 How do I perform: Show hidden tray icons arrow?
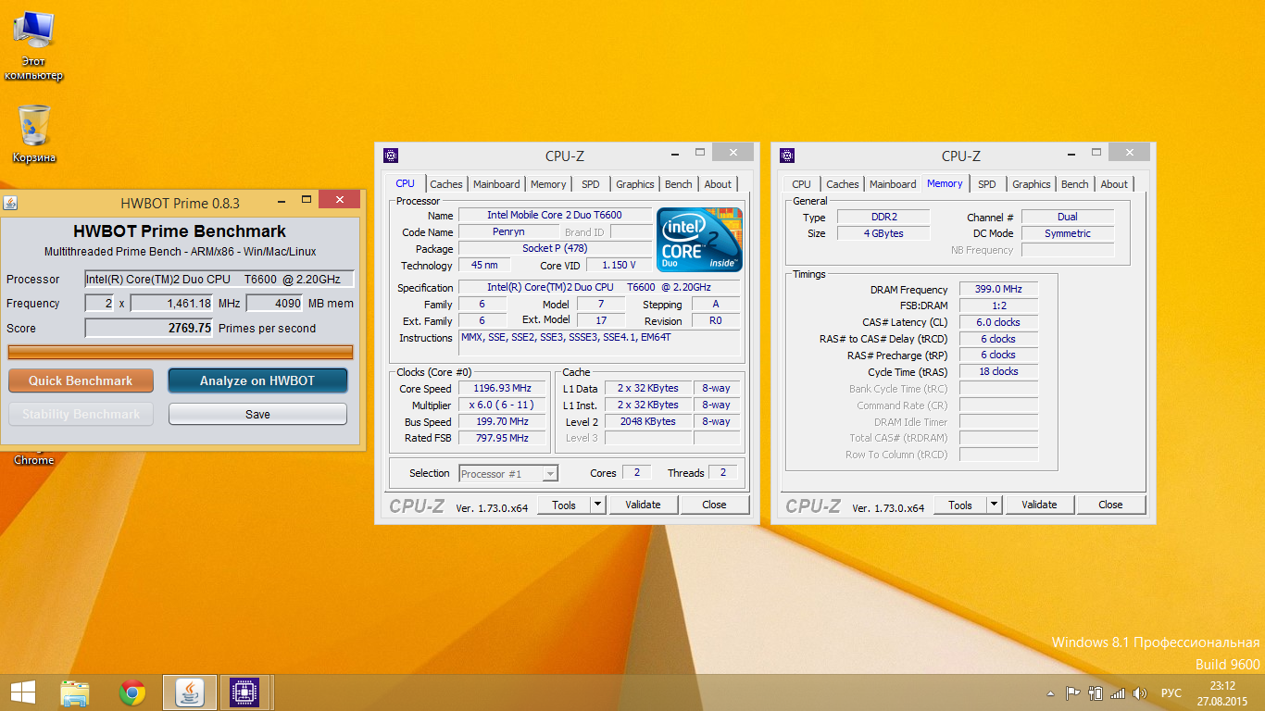[x=1050, y=692]
